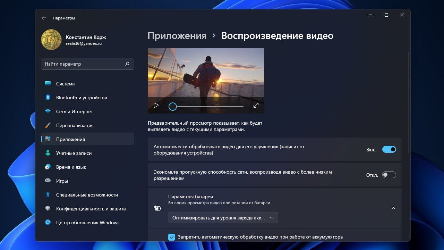Click the magnifier search icon
This screenshot has height=250, width=444.
[127, 64]
